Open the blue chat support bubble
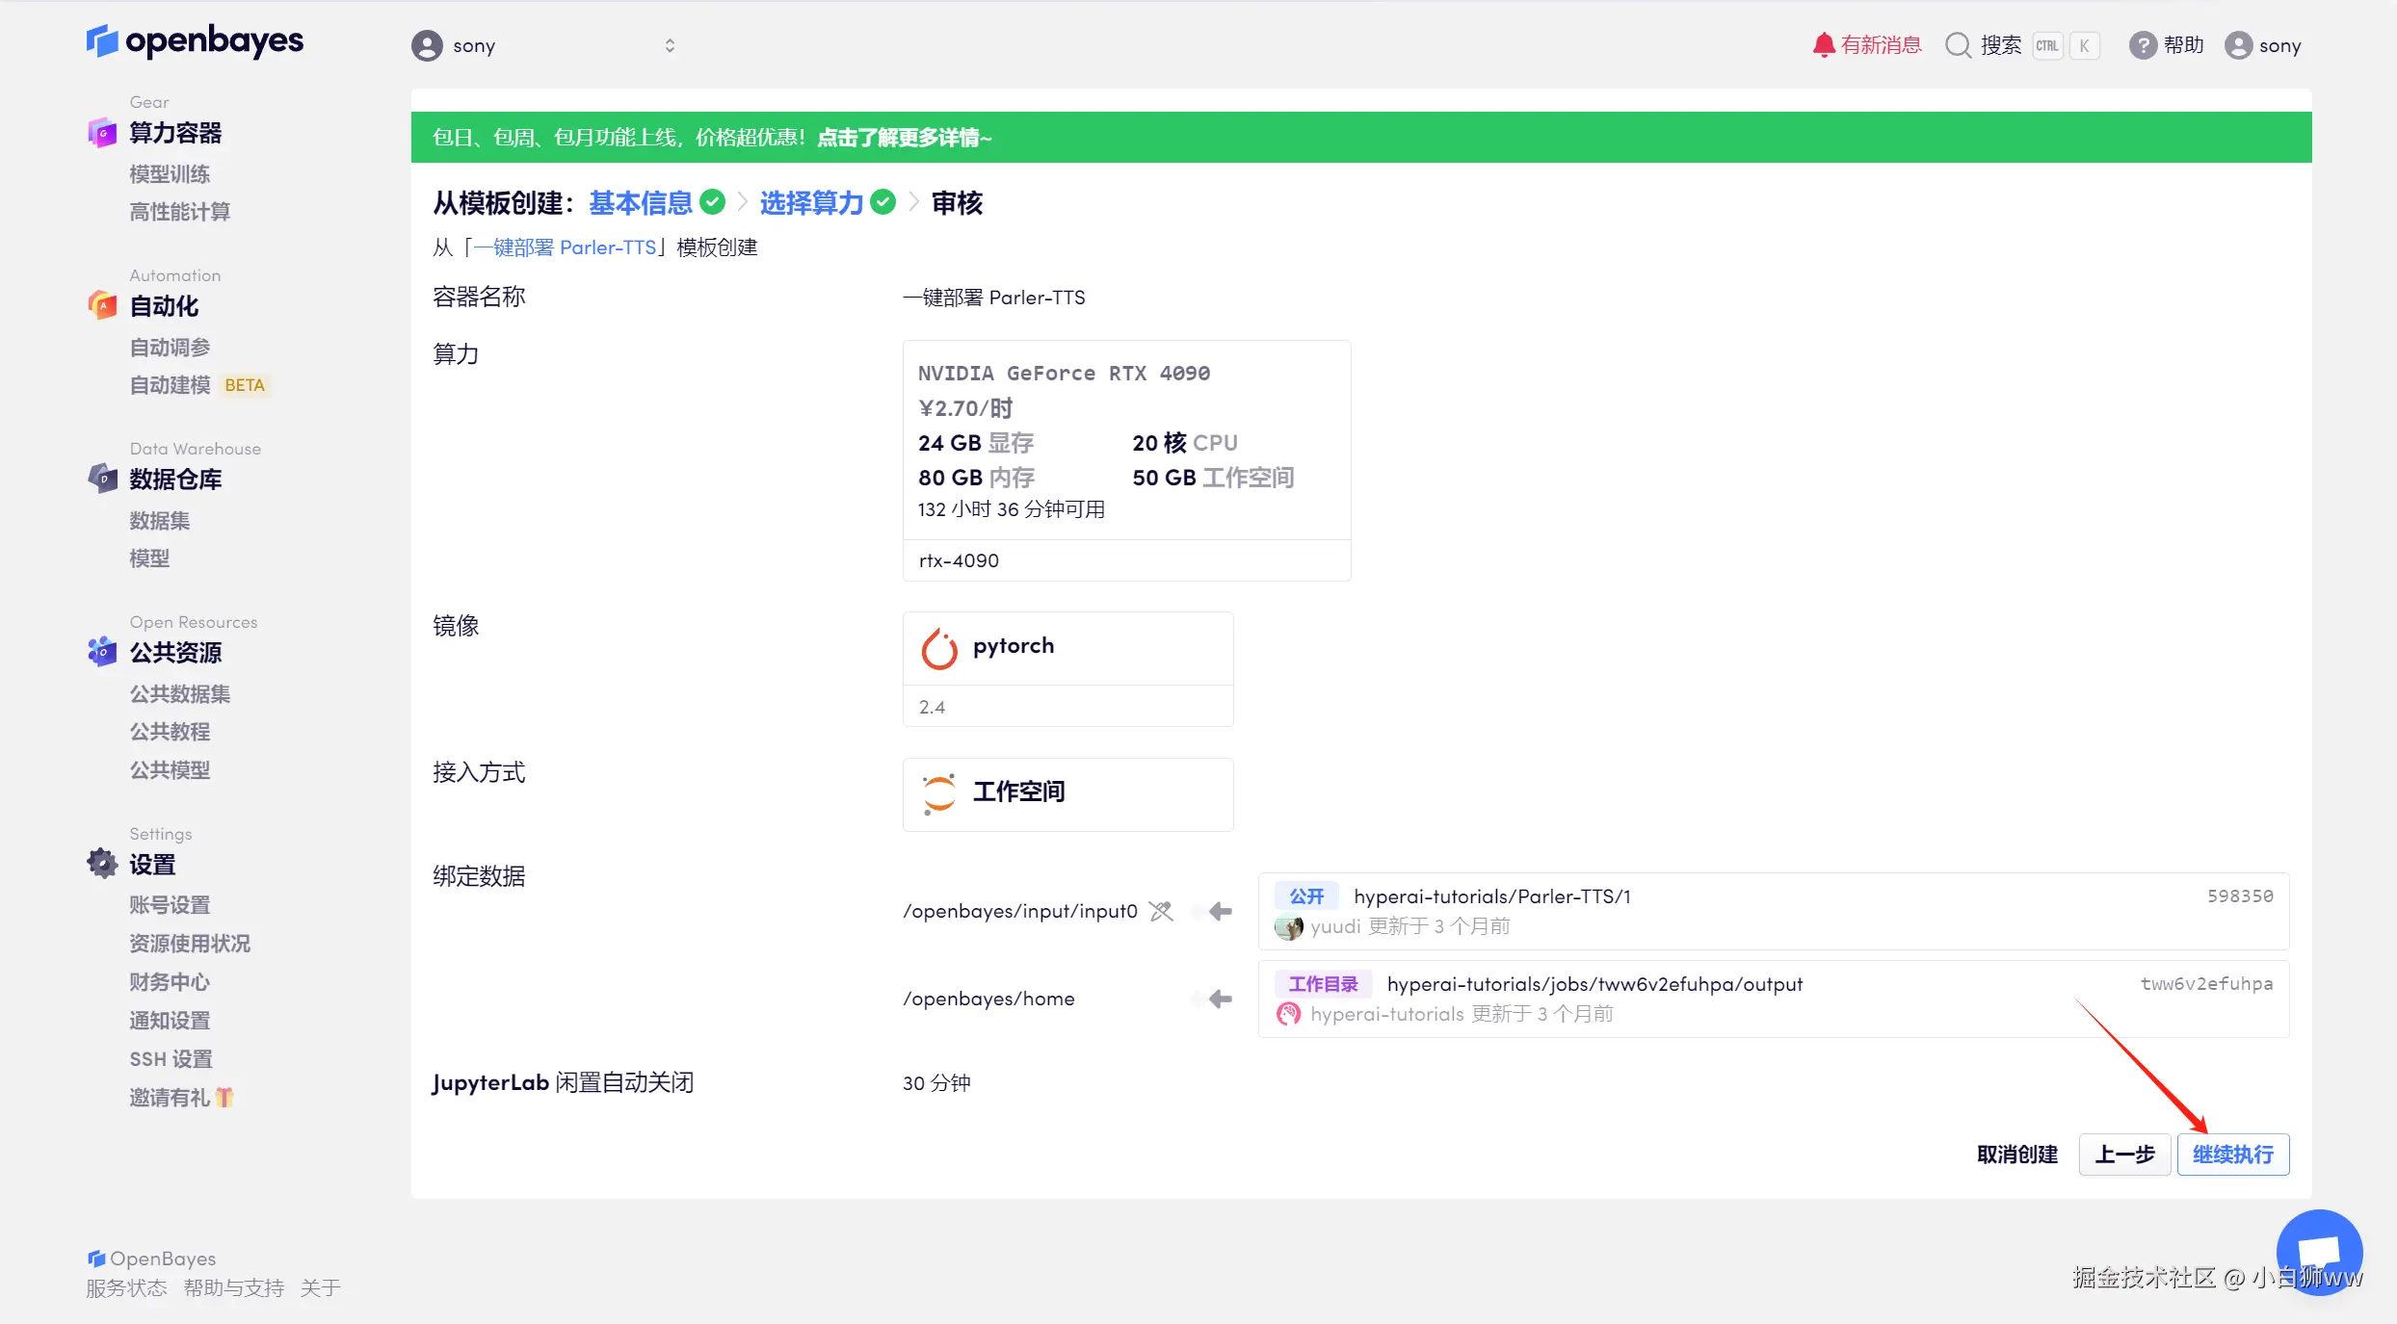 pyautogui.click(x=2319, y=1252)
